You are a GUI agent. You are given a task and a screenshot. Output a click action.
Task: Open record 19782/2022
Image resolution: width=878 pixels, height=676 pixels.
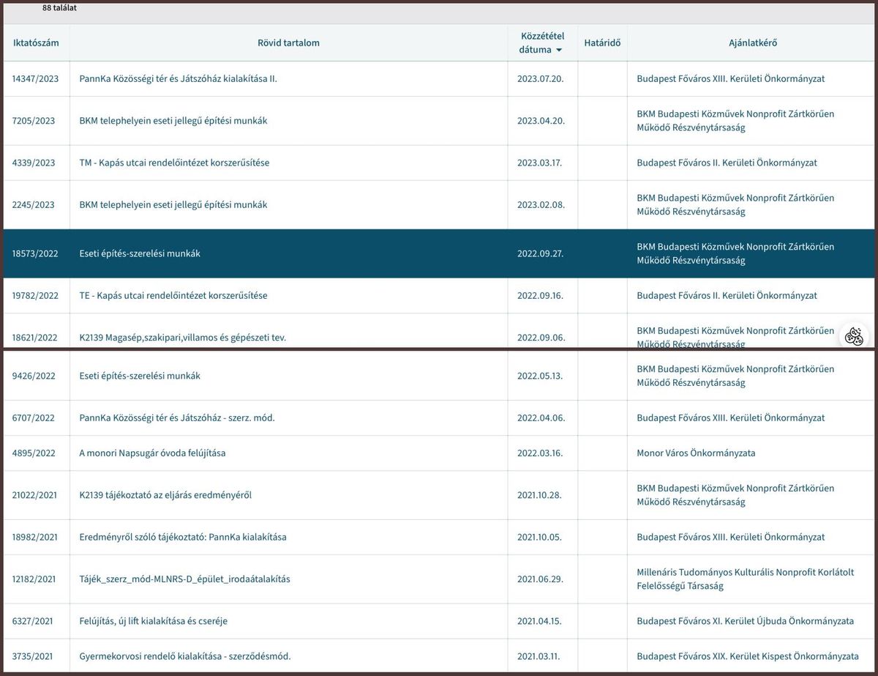35,296
